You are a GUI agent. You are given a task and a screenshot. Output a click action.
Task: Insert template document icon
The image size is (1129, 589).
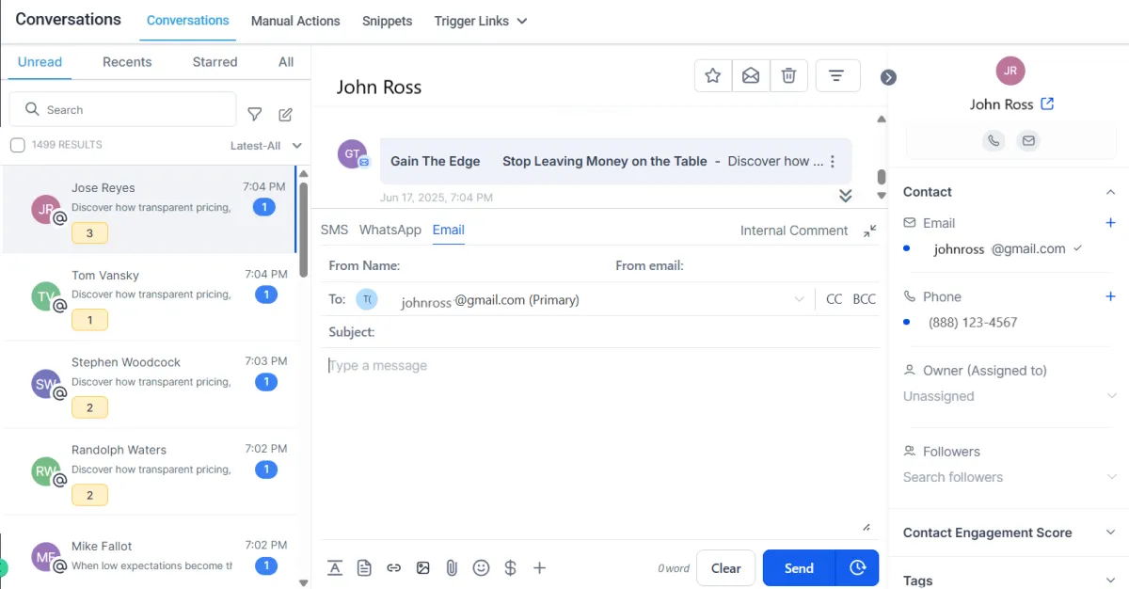pos(364,567)
